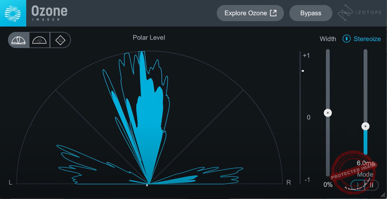The width and height of the screenshot is (387, 199).
Task: Click the Ozone logo icon
Action: (x=13, y=13)
